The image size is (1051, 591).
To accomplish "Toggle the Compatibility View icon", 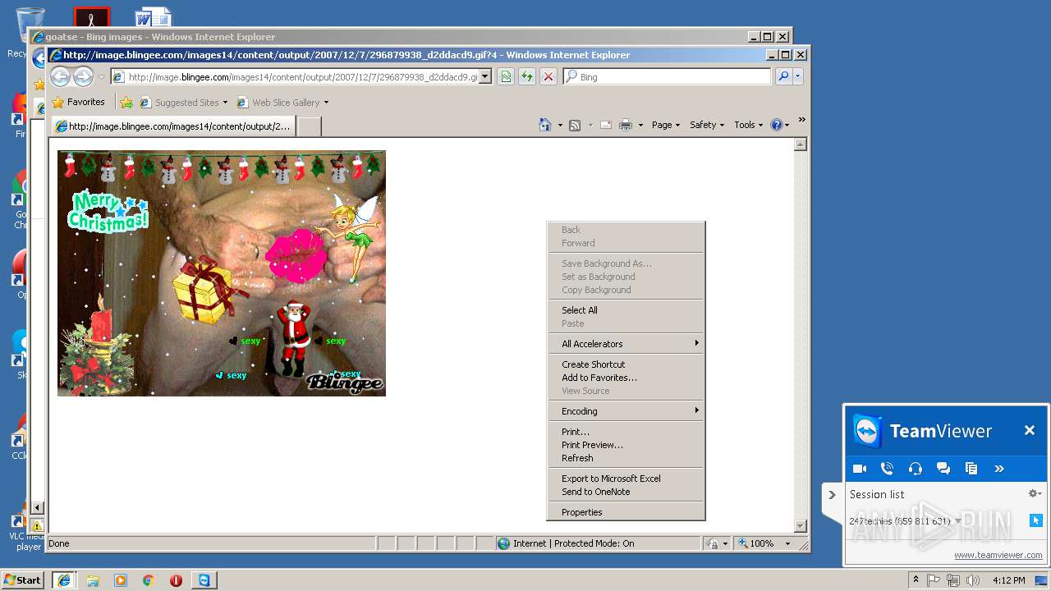I will (506, 76).
